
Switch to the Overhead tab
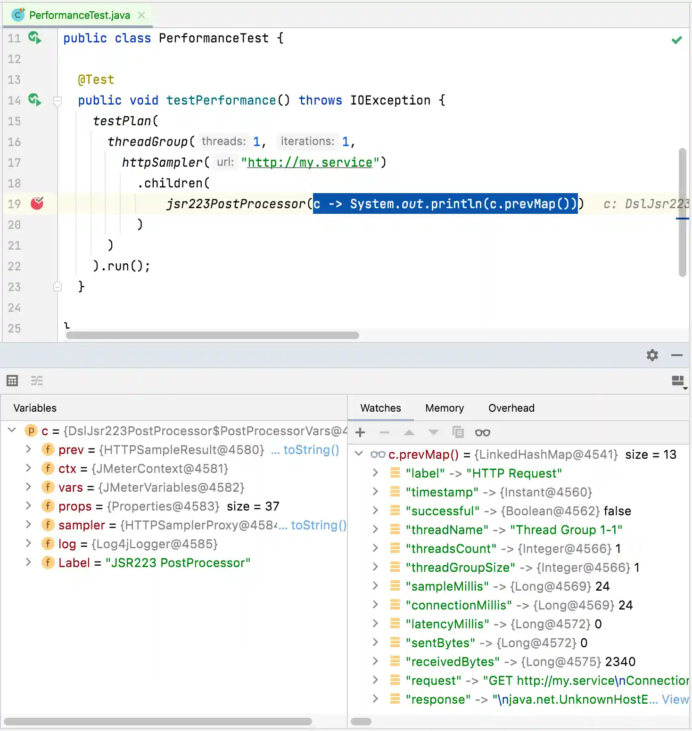[x=511, y=408]
